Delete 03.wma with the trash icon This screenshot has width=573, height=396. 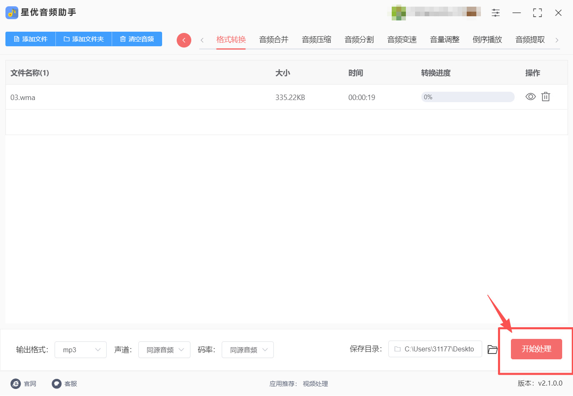[545, 96]
